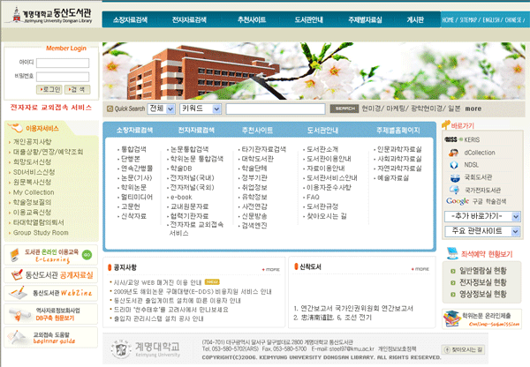The image size is (530, 367).
Task: Click the Quick Search text field
Action: coord(276,109)
